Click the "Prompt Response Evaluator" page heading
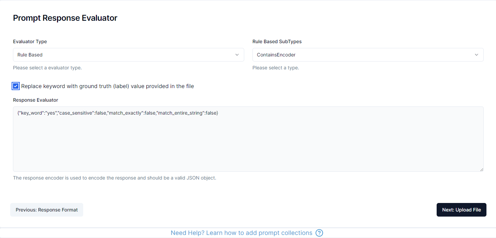 65,18
